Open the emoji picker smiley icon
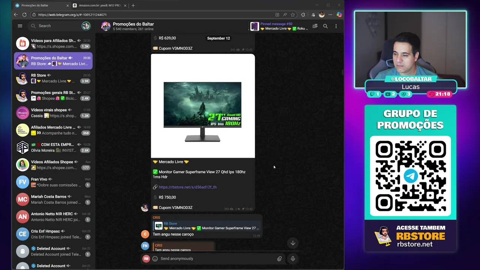 155,259
